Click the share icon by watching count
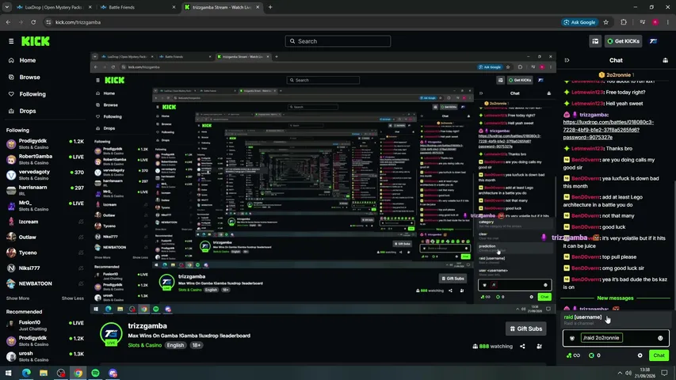The image size is (676, 380). (522, 346)
